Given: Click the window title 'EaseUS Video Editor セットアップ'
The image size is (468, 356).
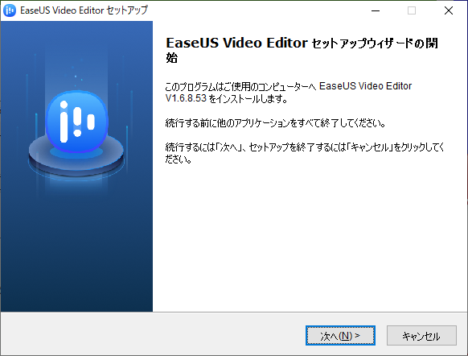Looking at the screenshot, I should 84,10.
